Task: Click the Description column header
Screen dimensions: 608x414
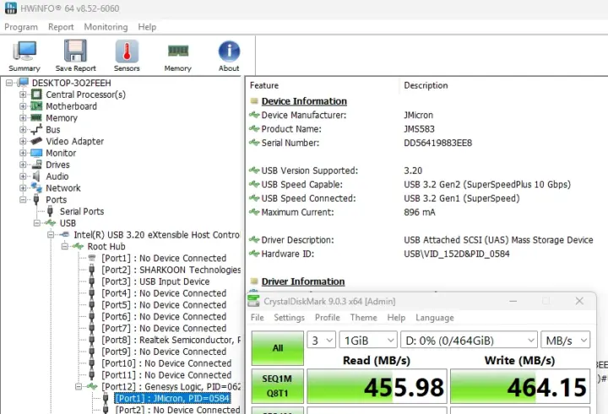Action: (x=426, y=85)
